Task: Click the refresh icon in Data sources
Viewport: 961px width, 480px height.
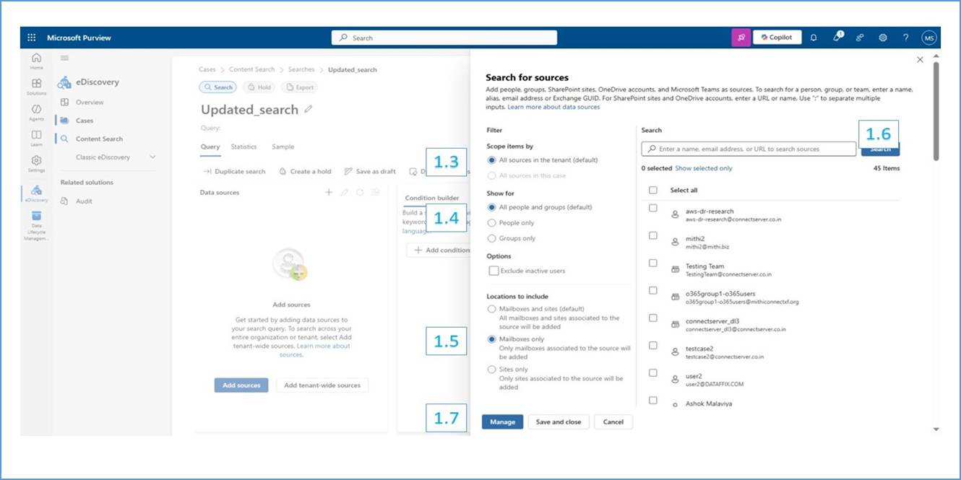Action: click(x=360, y=192)
